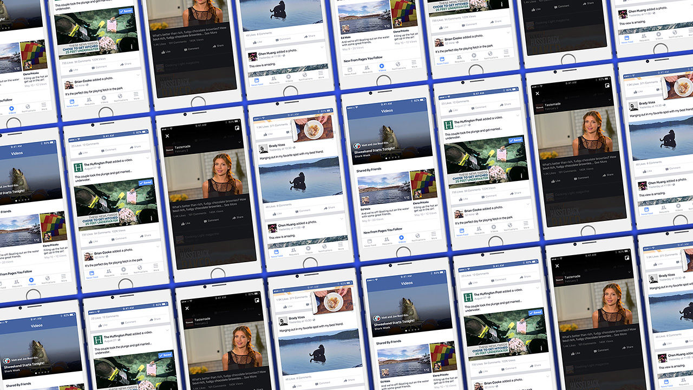Expand post chevron on right full Tastemade phone

click(610, 100)
